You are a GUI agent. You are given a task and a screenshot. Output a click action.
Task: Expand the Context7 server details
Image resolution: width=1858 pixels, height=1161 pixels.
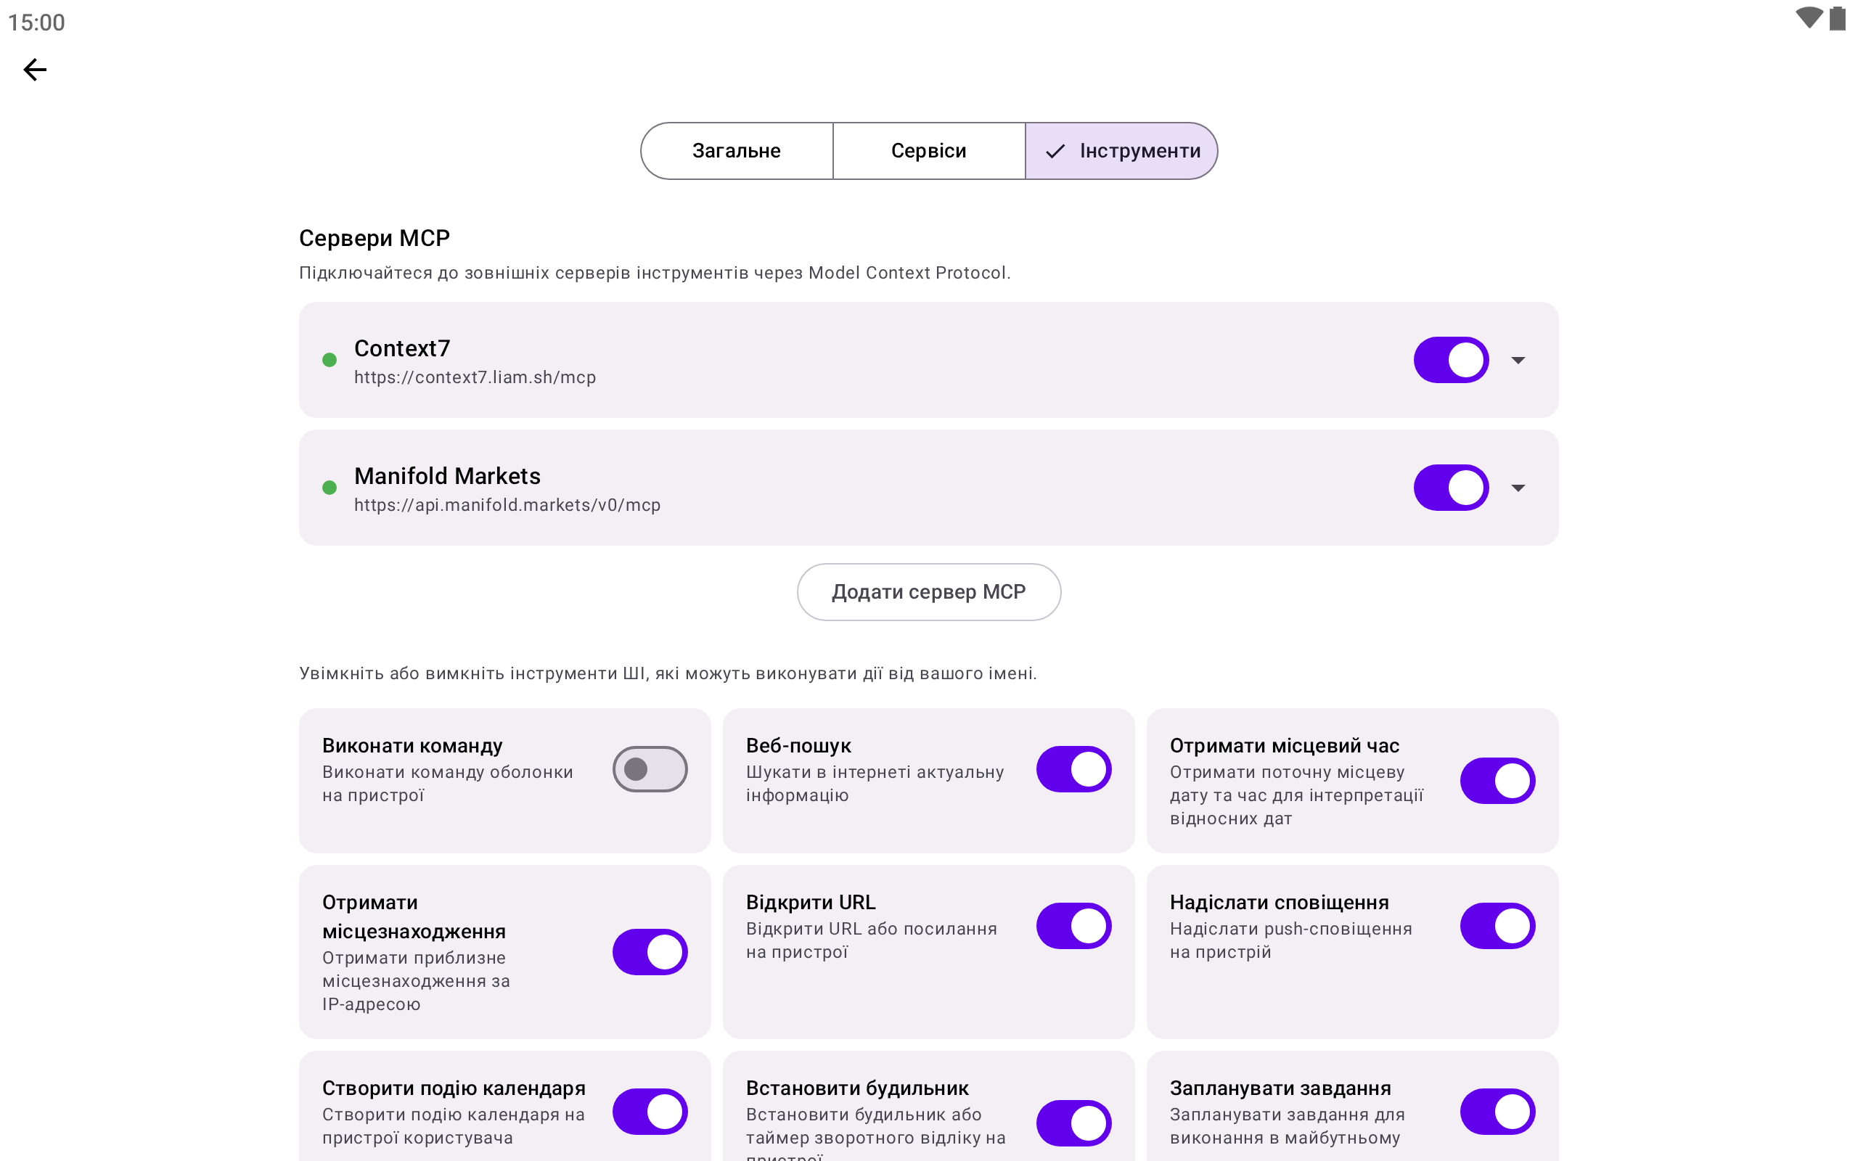(1518, 360)
